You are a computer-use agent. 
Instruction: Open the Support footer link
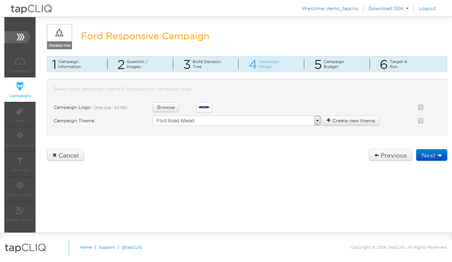tap(107, 247)
